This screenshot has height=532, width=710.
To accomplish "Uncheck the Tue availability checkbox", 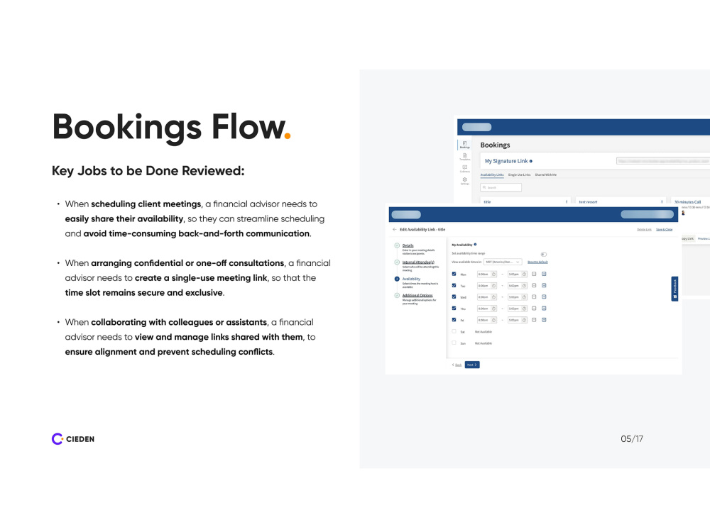I will pyautogui.click(x=454, y=285).
